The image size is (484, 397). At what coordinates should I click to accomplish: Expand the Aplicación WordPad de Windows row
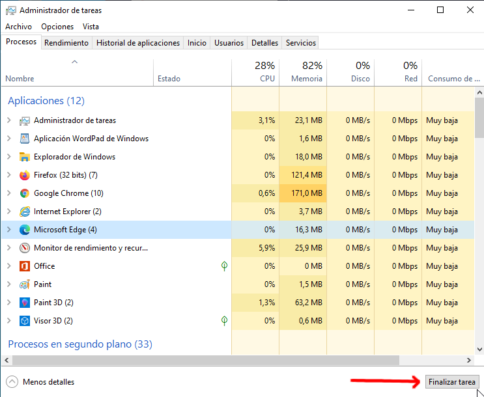click(9, 139)
